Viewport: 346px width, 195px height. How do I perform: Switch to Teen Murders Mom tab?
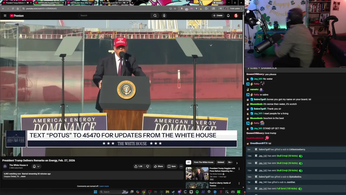(x=81, y=3)
